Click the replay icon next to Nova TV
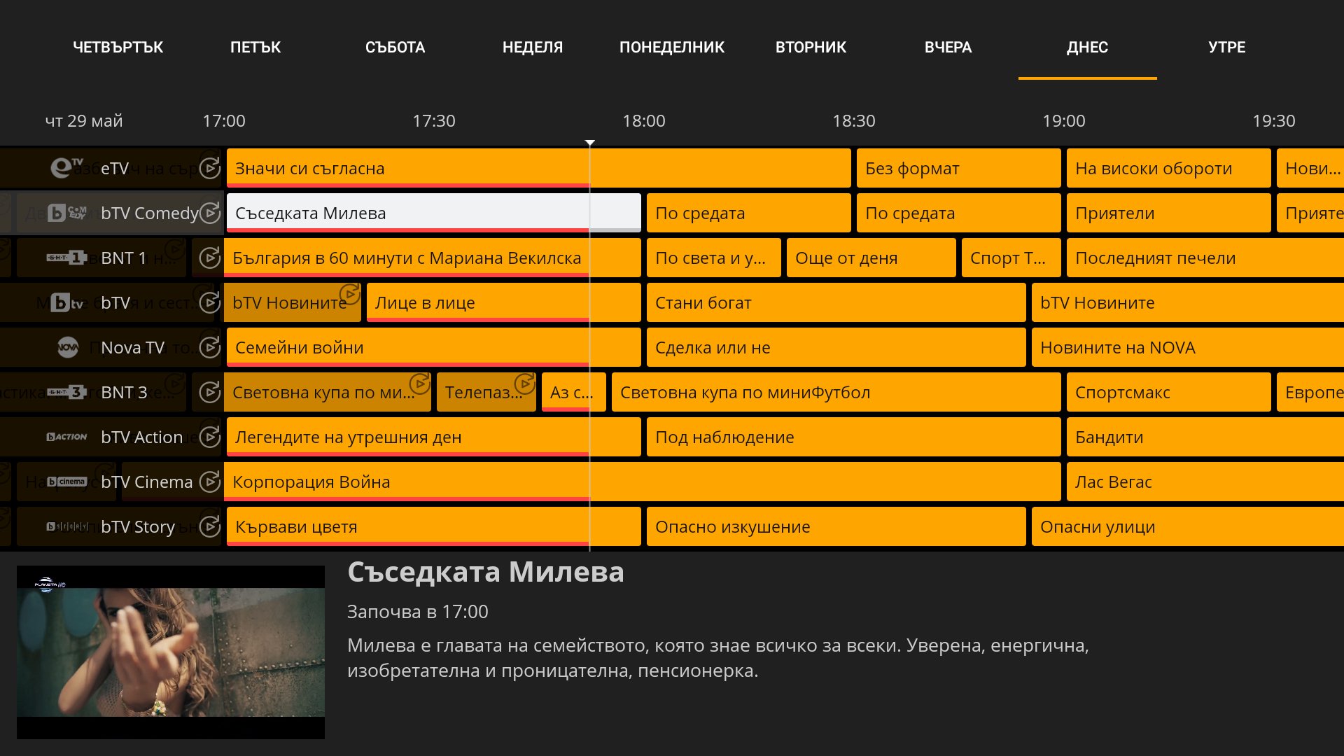Viewport: 1344px width, 756px height. point(209,347)
